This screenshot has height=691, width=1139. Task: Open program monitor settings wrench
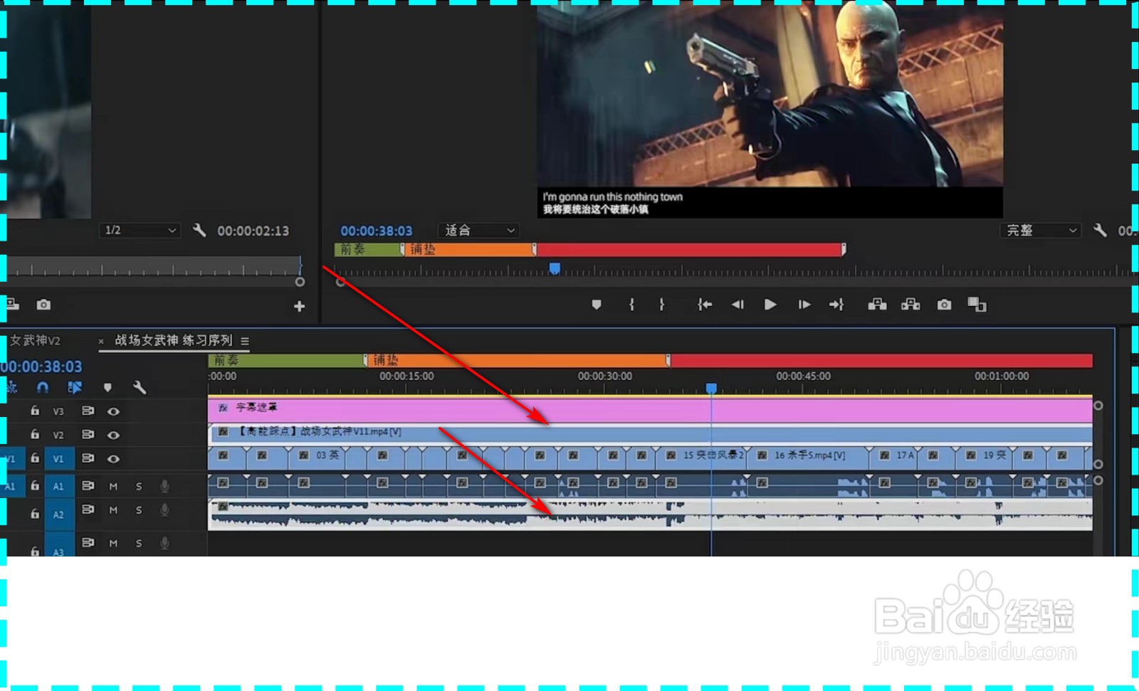tap(1100, 230)
